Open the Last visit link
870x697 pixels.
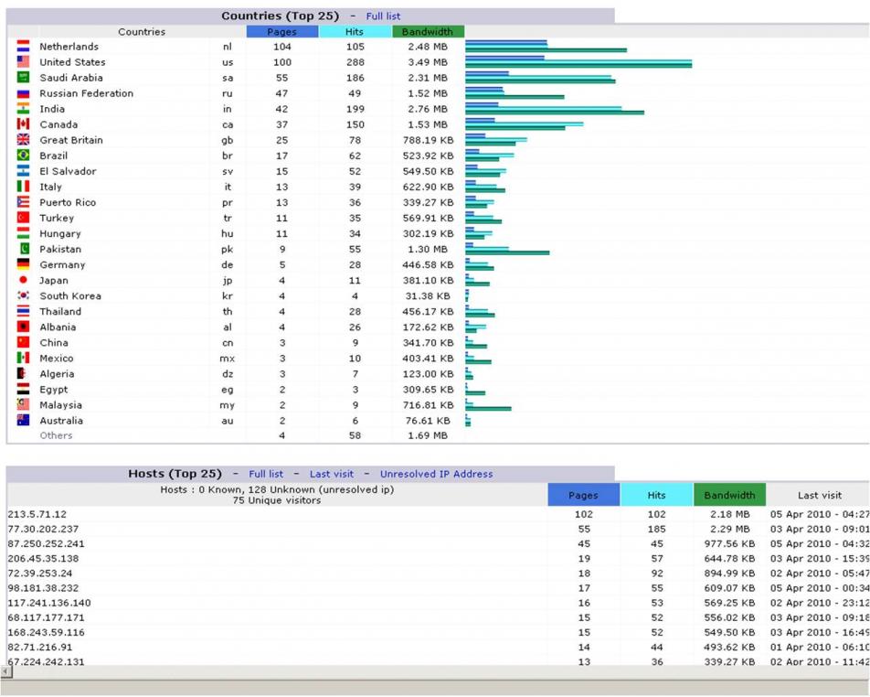coord(331,474)
